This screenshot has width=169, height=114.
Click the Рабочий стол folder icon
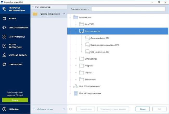(76, 17)
